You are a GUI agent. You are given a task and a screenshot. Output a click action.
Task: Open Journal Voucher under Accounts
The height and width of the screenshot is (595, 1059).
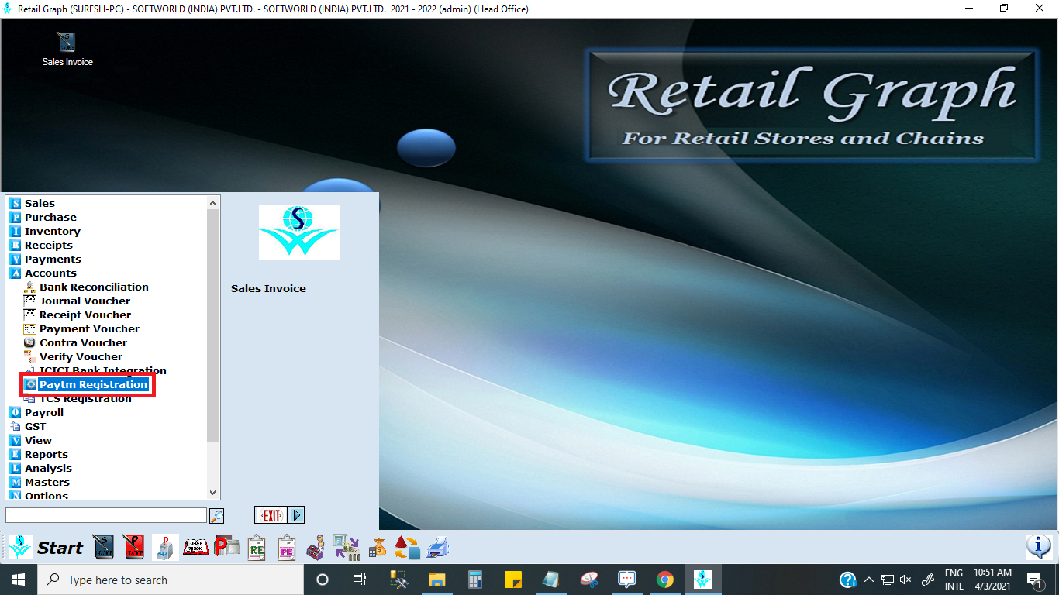[85, 301]
